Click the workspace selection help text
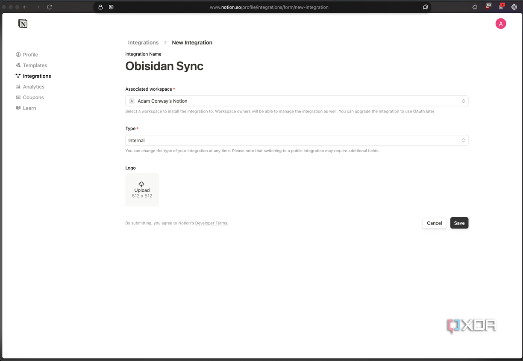The image size is (523, 361). [280, 112]
